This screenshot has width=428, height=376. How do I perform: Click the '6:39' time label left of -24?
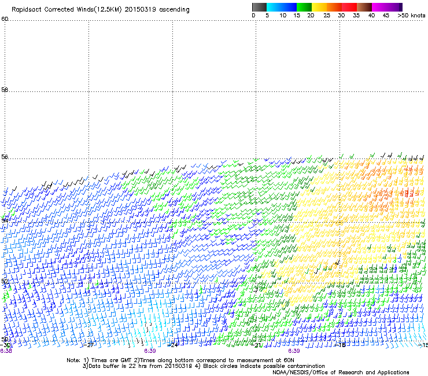[150, 351]
